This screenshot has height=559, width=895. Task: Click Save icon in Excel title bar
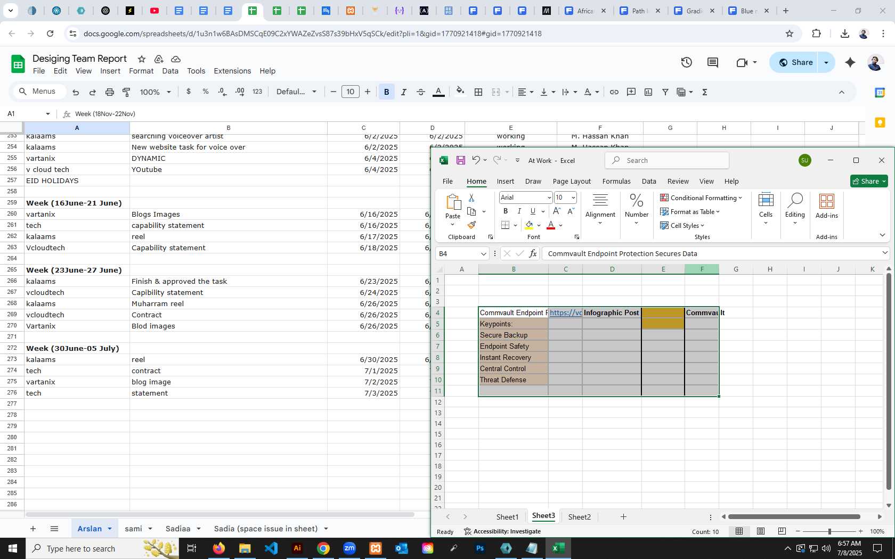click(x=461, y=160)
